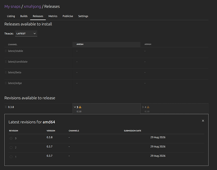The width and height of the screenshot is (217, 170).
Task: Click the latest/edge channel name
Action: (15, 83)
